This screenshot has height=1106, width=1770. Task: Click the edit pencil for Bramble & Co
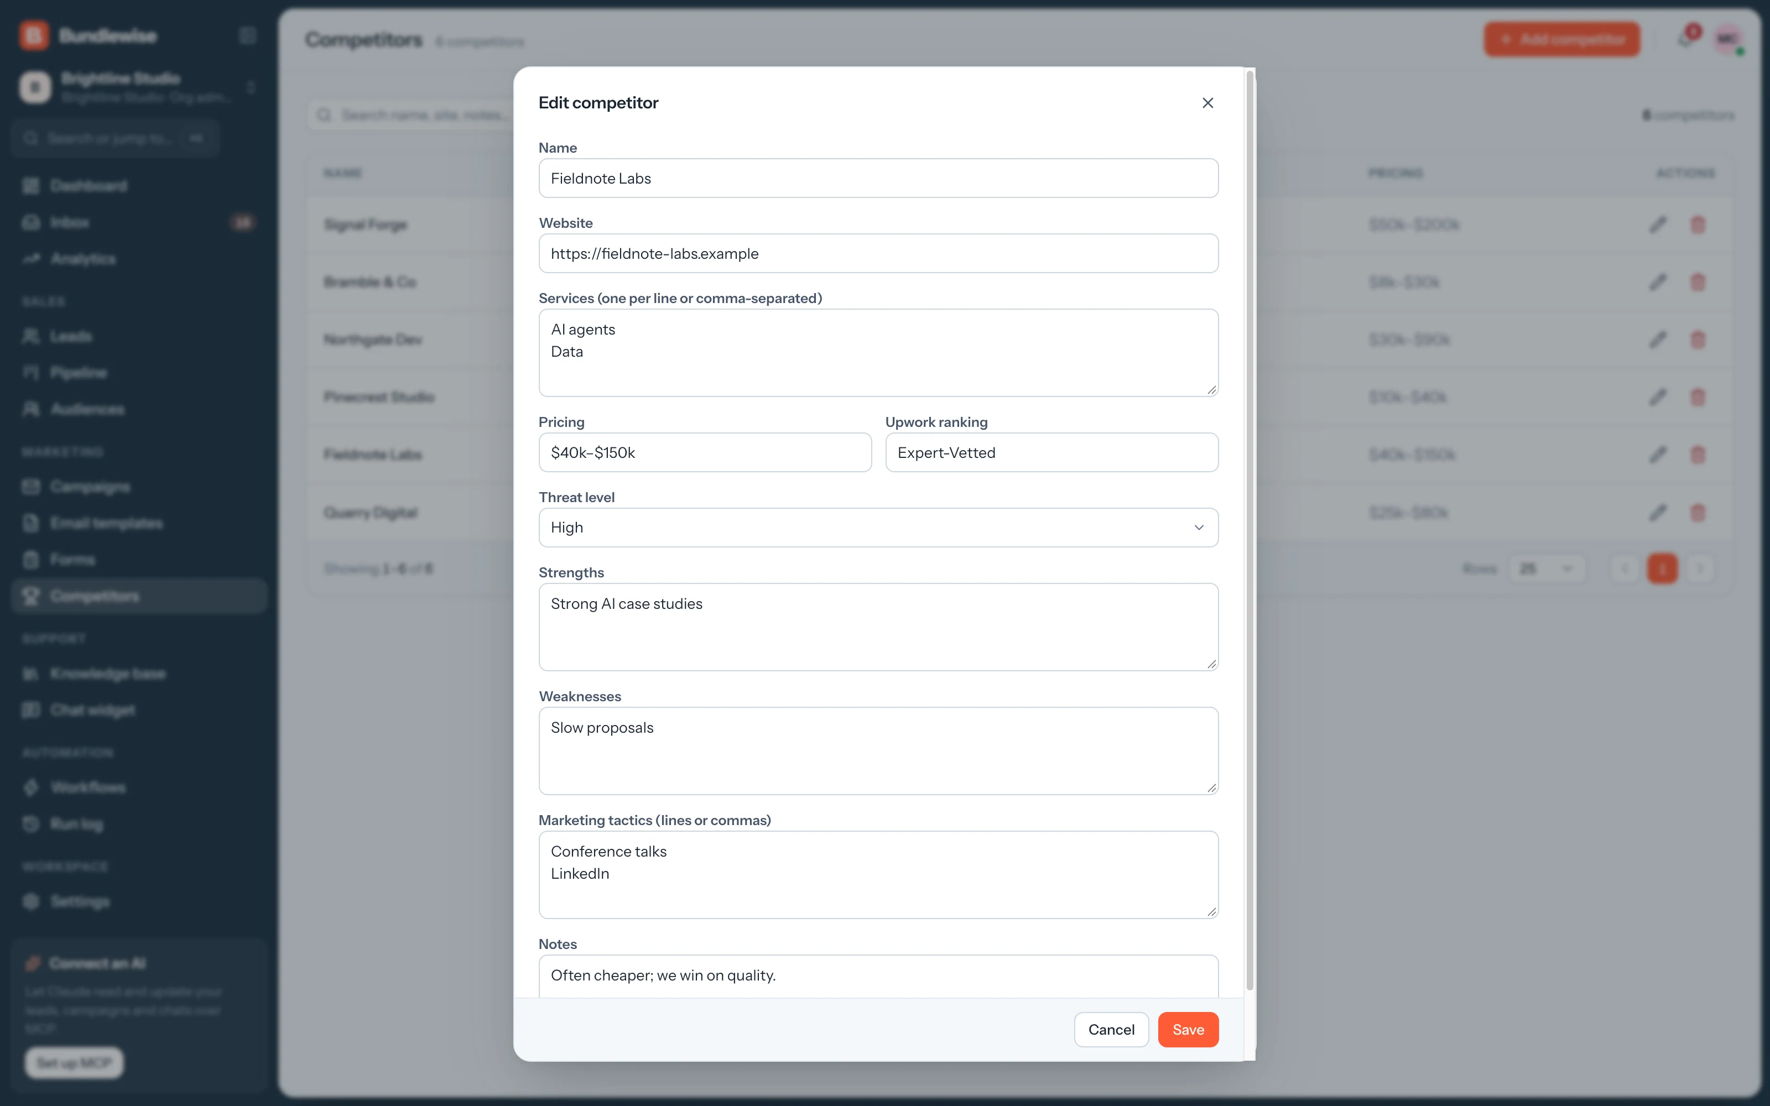tap(1658, 283)
